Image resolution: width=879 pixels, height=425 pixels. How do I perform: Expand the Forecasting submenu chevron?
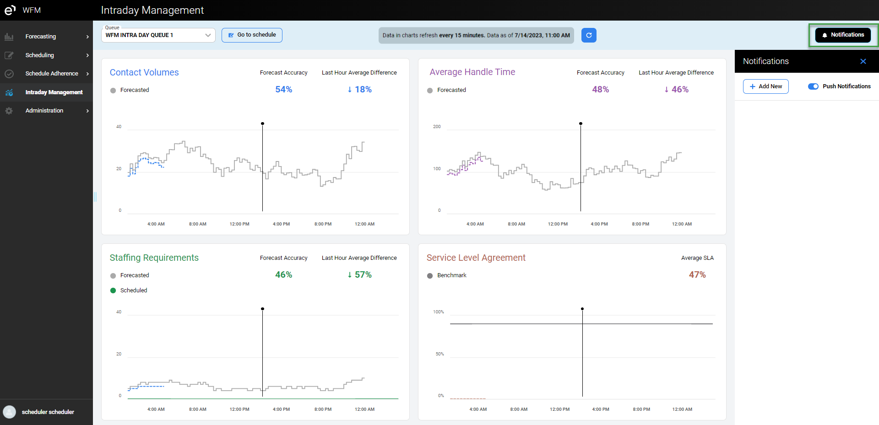tap(87, 37)
